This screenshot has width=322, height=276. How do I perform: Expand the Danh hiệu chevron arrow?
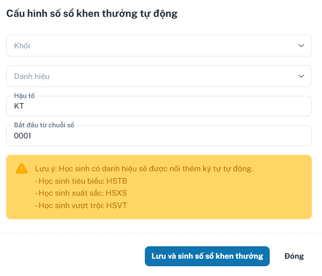(301, 76)
